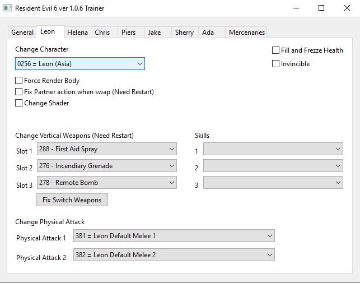This screenshot has width=360, height=283.
Task: Expand the Physical Attack 2 dropdown
Action: pos(174,255)
